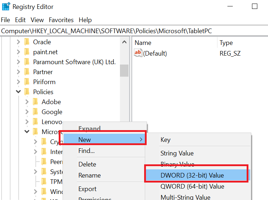268x200 pixels.
Task: Select the Piriform folder icon
Action: pos(27,82)
